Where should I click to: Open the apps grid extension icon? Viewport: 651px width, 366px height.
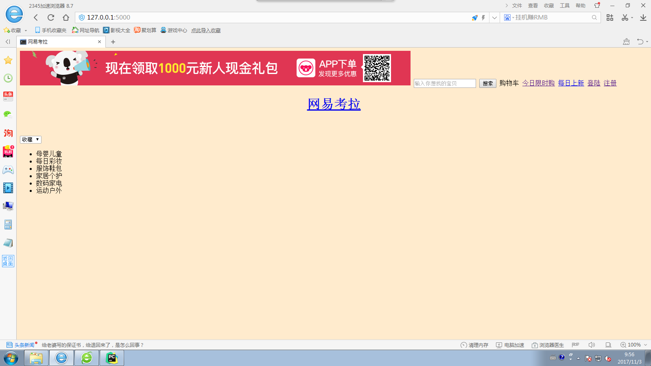tap(610, 17)
